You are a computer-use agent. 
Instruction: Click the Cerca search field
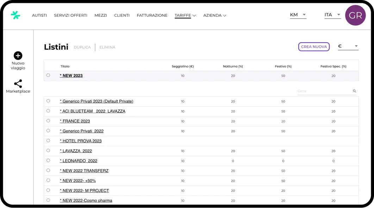(324, 91)
